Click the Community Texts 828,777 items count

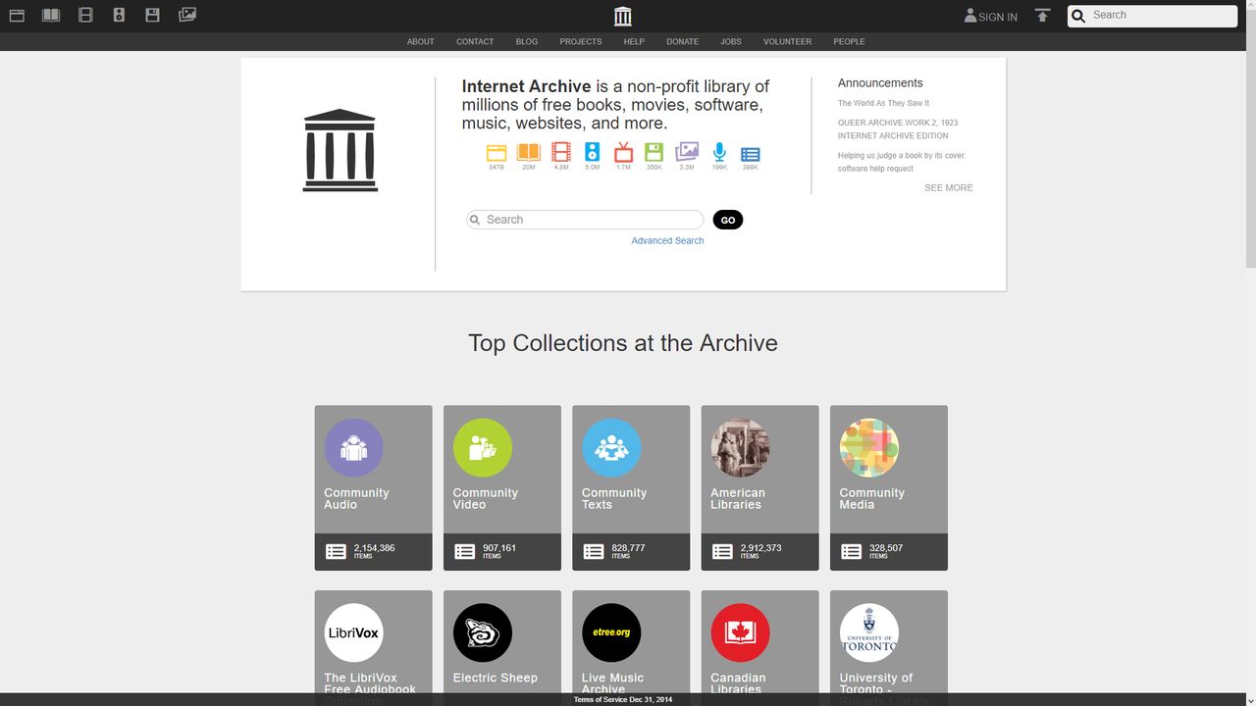point(628,551)
